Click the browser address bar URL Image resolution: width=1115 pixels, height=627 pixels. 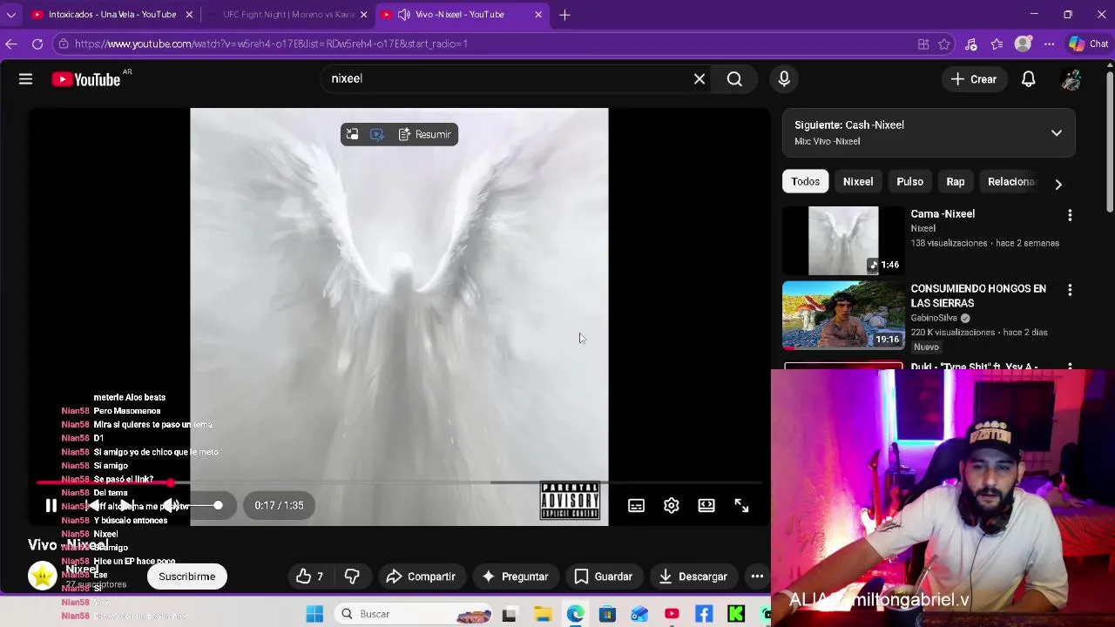[x=271, y=44]
